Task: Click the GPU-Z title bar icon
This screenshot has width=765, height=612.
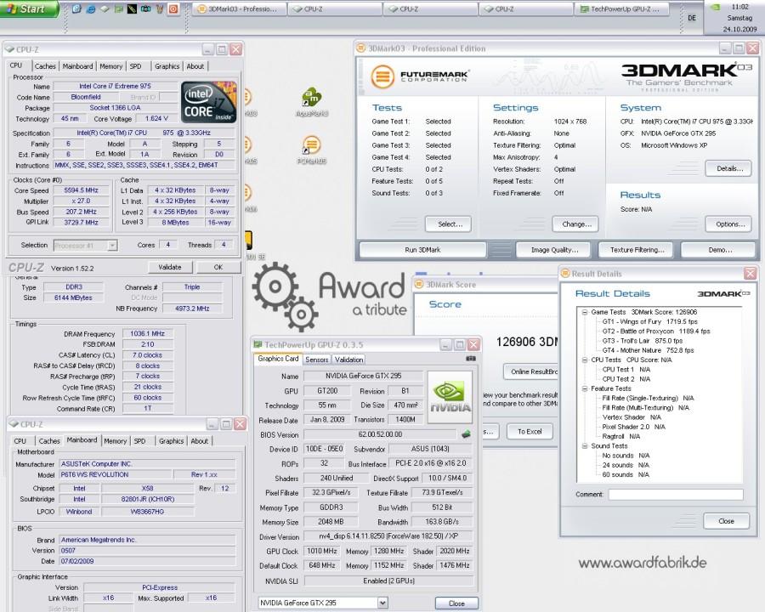Action: click(x=258, y=344)
